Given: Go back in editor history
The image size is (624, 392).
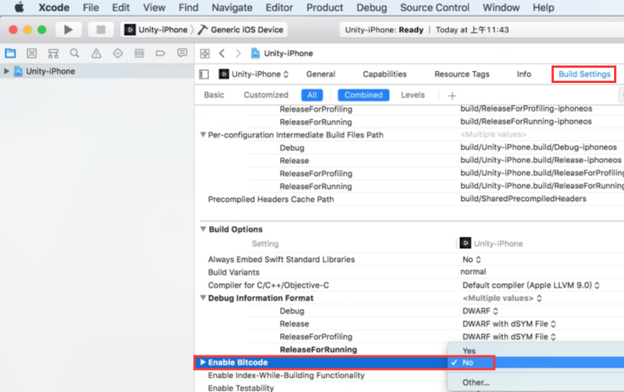Looking at the screenshot, I should coord(222,53).
